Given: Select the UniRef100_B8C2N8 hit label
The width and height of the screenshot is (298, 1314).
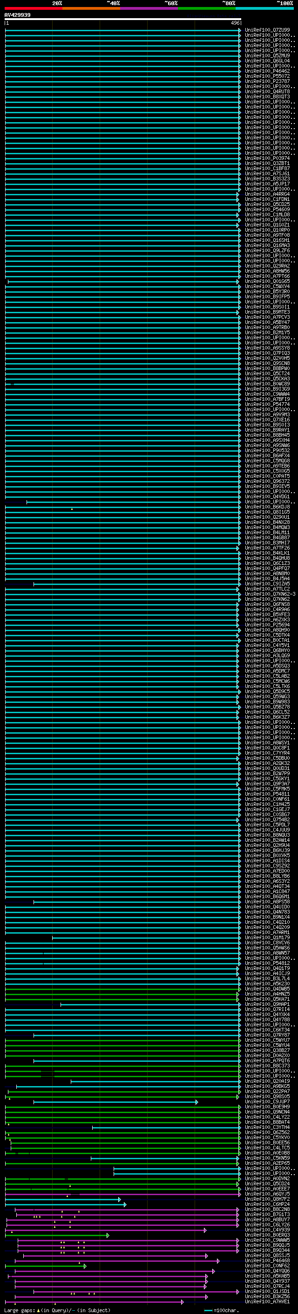Looking at the screenshot, I should [x=267, y=1210].
